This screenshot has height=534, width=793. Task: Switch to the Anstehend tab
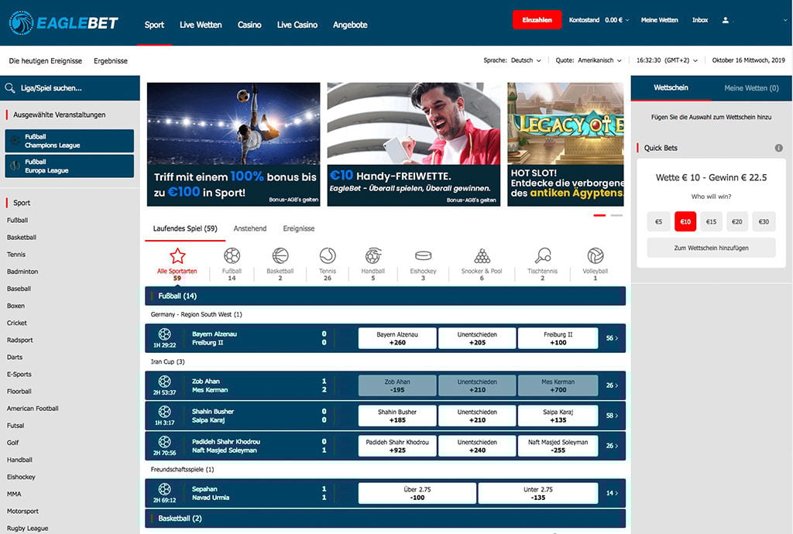tap(250, 228)
